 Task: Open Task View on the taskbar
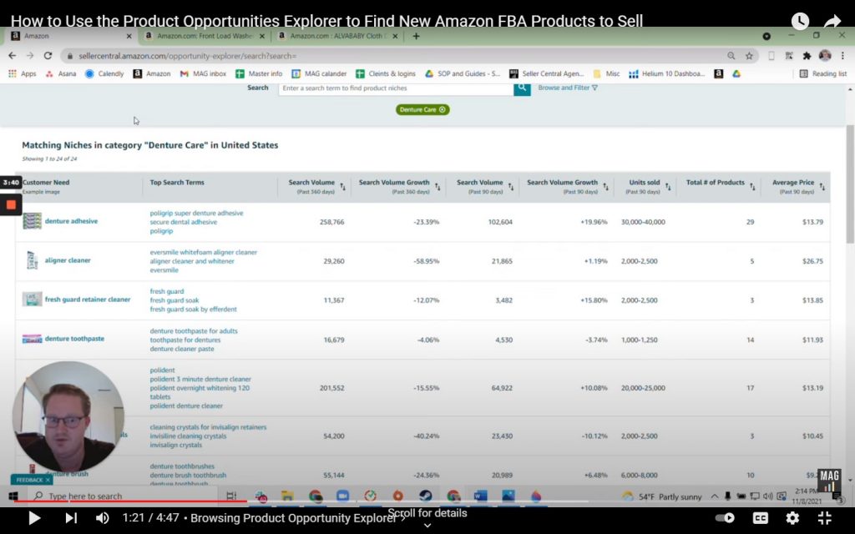231,496
